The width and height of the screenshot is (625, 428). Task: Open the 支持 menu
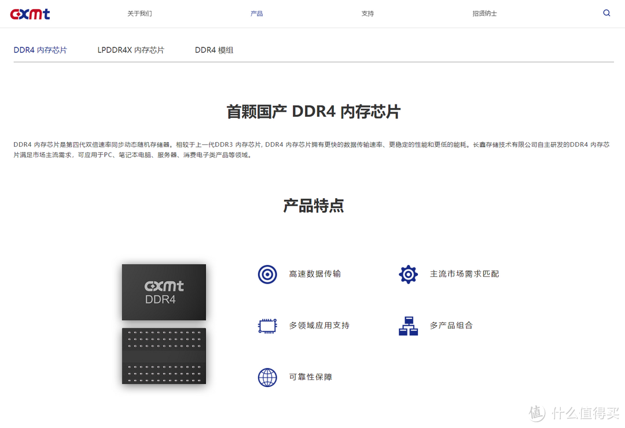[x=367, y=13]
